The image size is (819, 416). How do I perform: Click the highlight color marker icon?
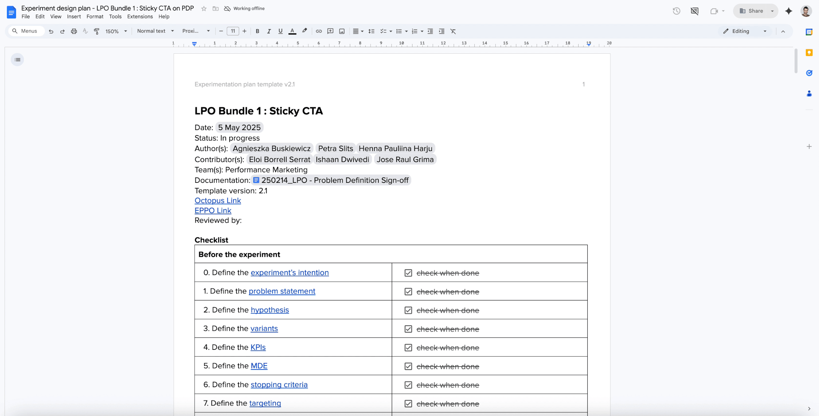304,31
